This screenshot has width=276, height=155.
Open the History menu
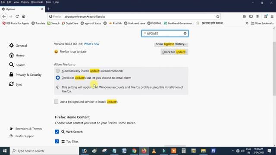pyautogui.click(x=25, y=2)
